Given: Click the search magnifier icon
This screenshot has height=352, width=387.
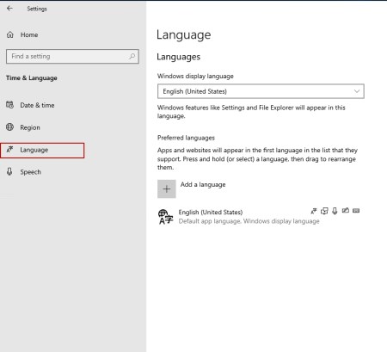Looking at the screenshot, I should [x=132, y=56].
